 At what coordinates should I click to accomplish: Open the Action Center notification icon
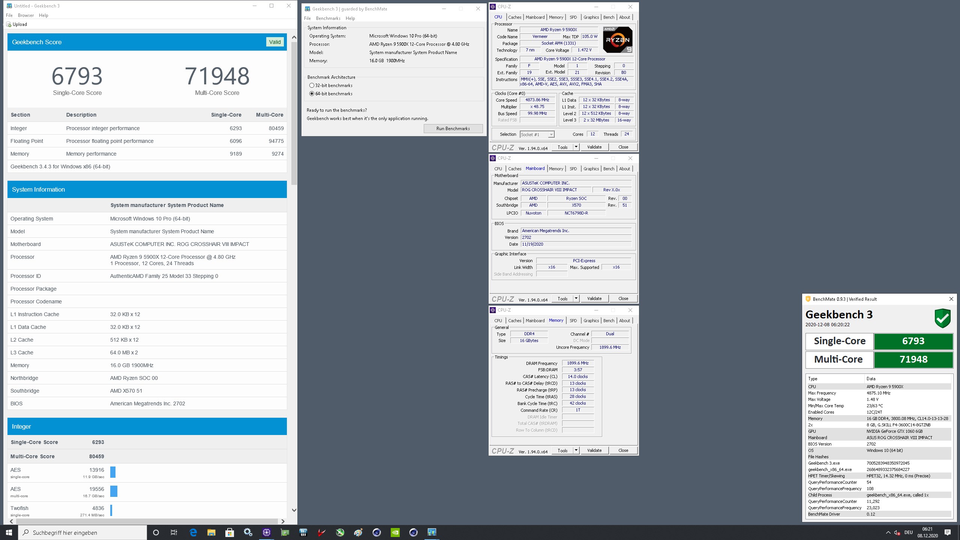(x=948, y=532)
